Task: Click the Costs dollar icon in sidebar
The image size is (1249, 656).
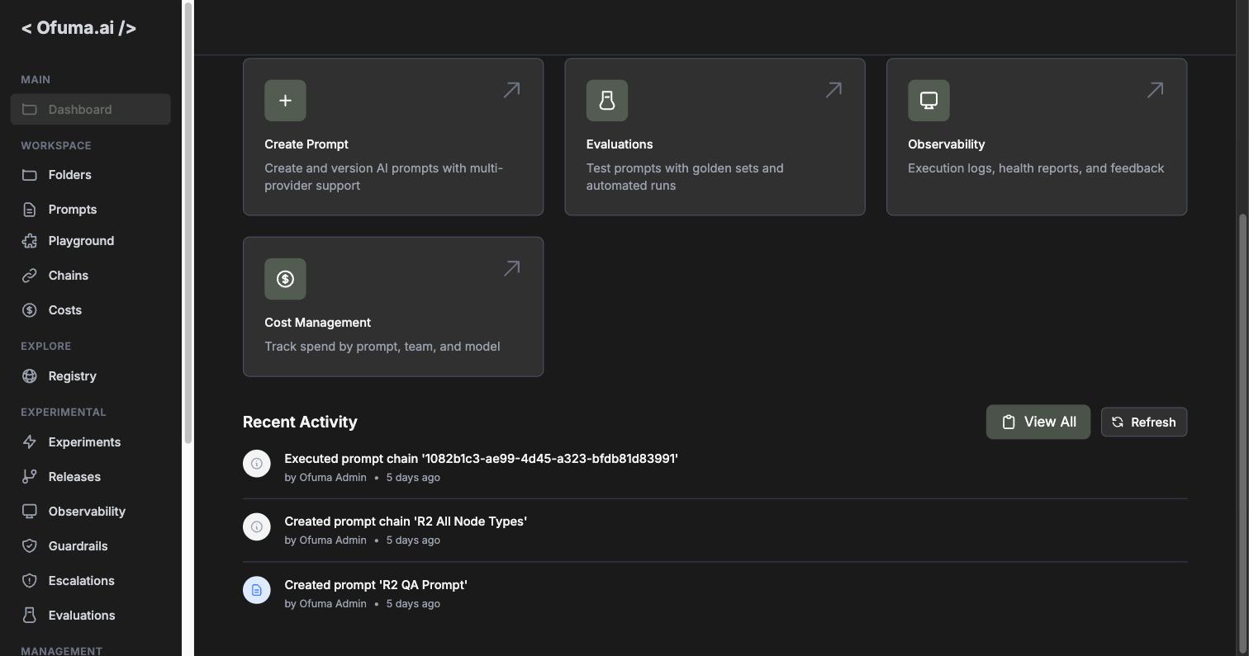Action: pos(30,310)
